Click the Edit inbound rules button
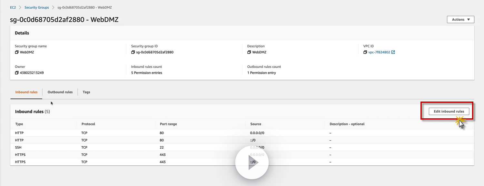This screenshot has height=186, width=484. point(449,112)
